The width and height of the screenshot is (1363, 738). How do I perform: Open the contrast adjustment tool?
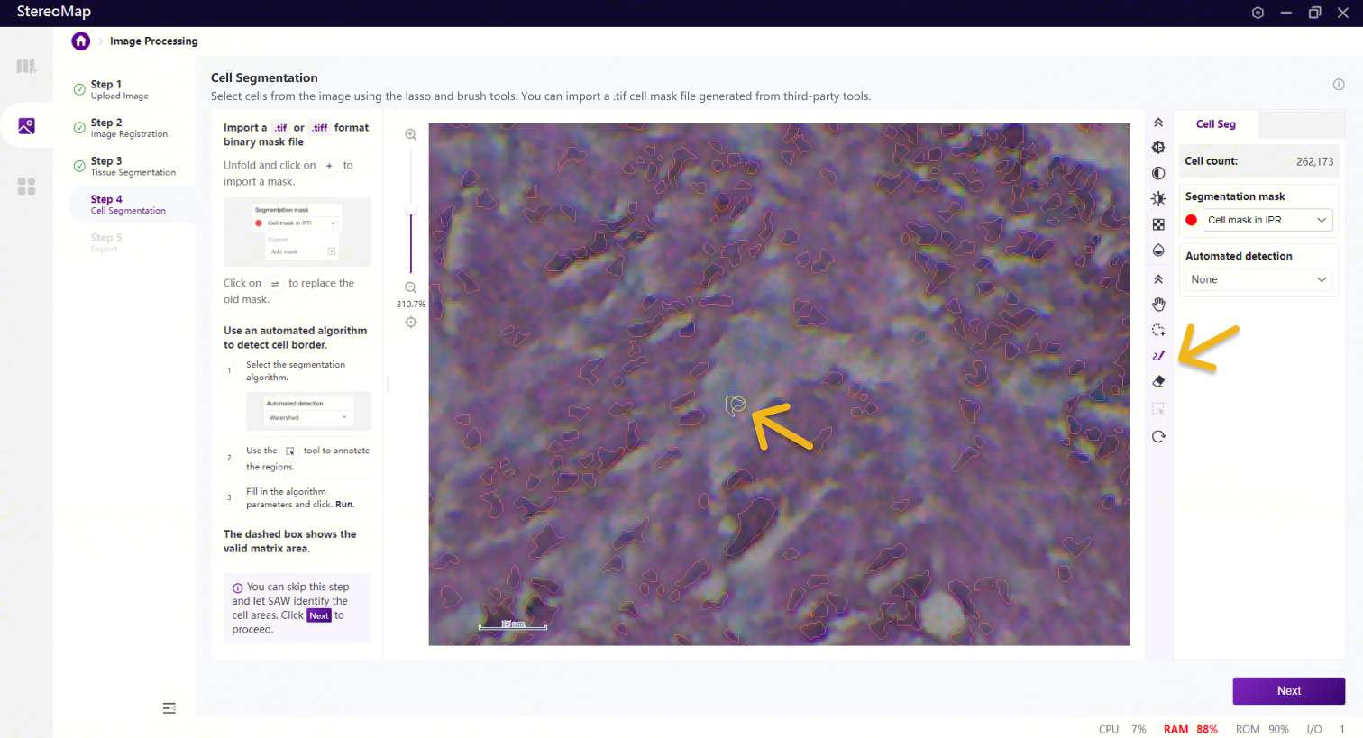tap(1158, 173)
